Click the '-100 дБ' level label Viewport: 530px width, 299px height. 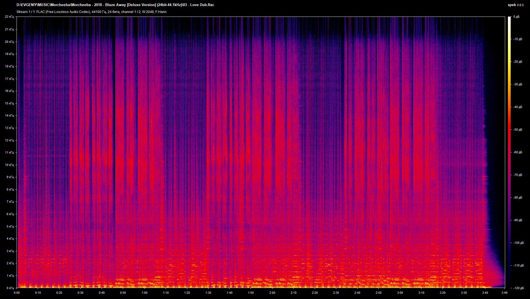pos(519,243)
